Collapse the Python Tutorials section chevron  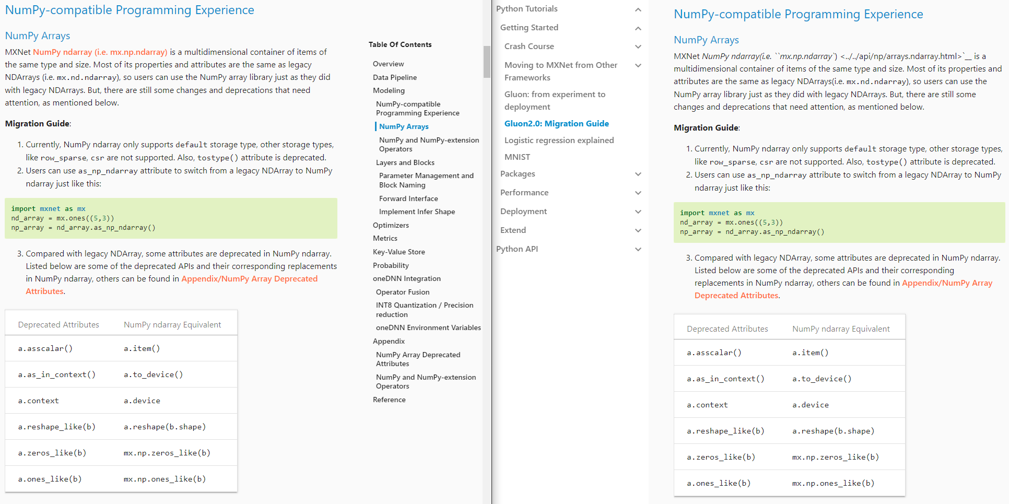click(x=638, y=9)
